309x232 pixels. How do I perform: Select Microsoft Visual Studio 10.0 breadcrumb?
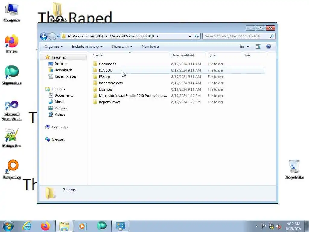point(132,36)
